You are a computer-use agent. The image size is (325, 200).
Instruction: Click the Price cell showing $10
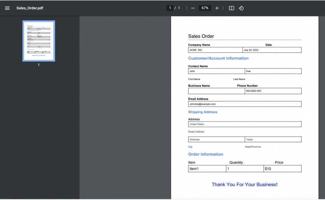coord(282,169)
